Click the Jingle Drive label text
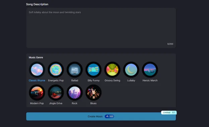This screenshot has height=127, width=209. pos(56,103)
